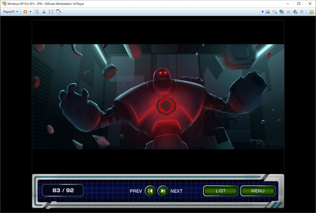
Task: Click the VMware icon in title bar
Action: point(4,3)
